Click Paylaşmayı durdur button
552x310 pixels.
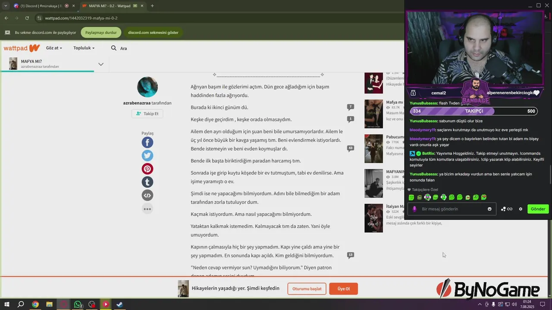point(101,32)
